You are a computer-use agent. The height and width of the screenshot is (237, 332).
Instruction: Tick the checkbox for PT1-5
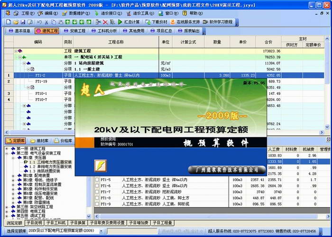pyautogui.click(x=97, y=180)
